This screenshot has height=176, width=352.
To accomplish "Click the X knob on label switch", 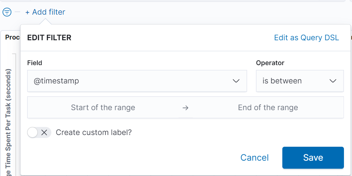I will [44, 132].
